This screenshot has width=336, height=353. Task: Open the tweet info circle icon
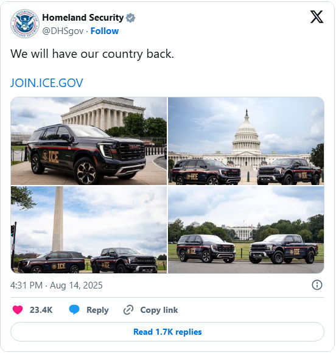click(317, 285)
